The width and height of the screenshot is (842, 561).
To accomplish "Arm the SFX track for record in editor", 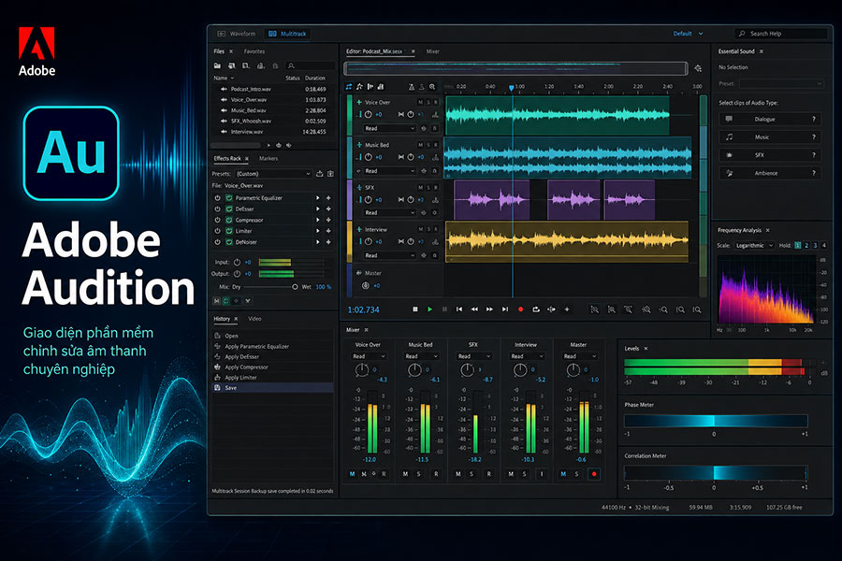I will [435, 187].
